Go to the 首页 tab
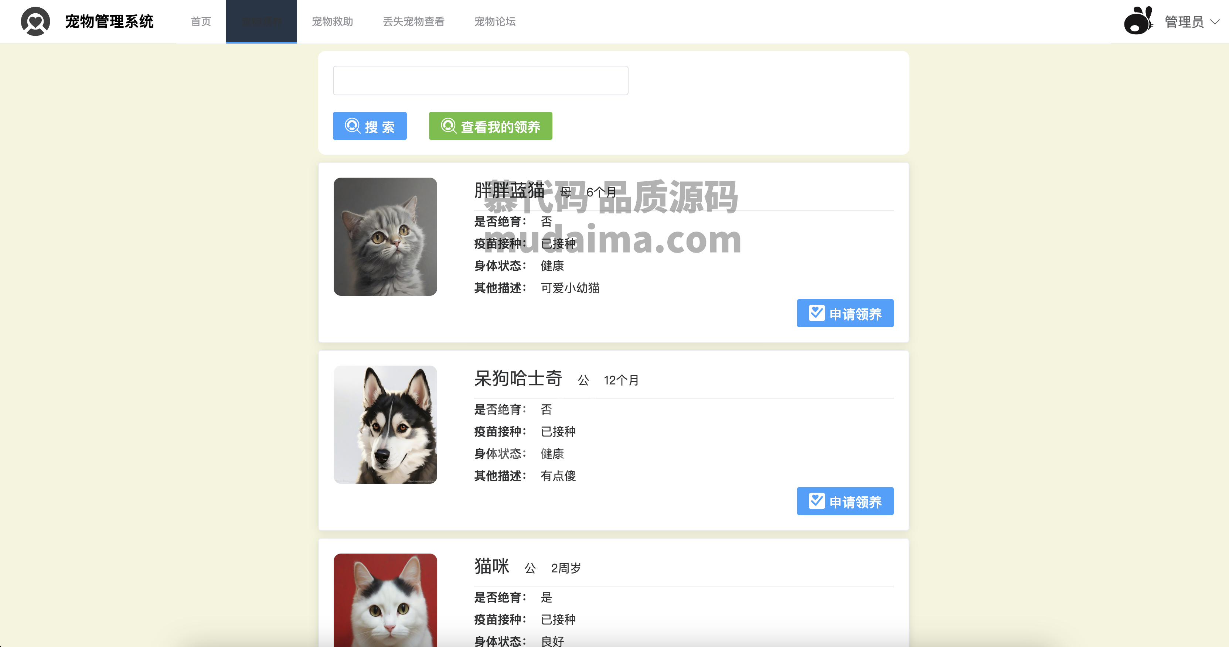The height and width of the screenshot is (647, 1229). point(201,21)
